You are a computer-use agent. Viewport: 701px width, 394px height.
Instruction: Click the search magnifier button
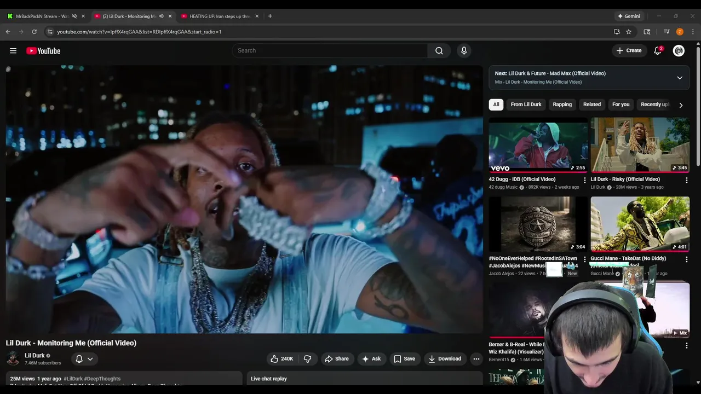439,50
